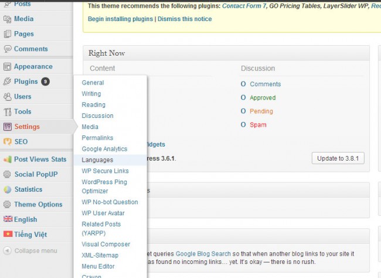This screenshot has width=381, height=278.
Task: Click the Plugins label in sidebar
Action: [26, 82]
